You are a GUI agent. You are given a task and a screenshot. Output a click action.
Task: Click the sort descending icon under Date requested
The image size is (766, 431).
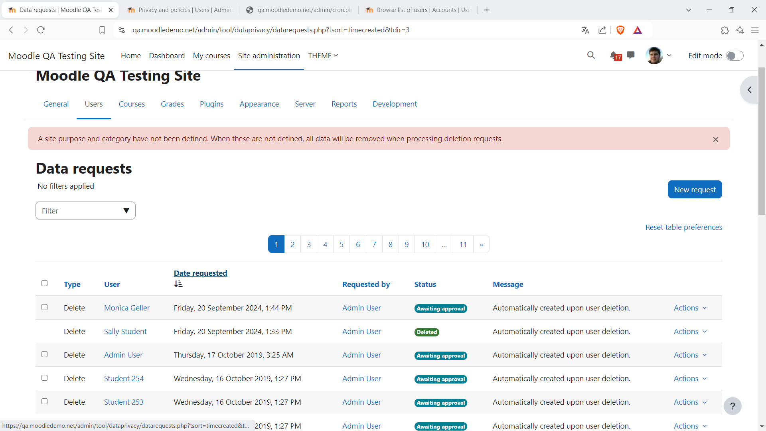178,284
